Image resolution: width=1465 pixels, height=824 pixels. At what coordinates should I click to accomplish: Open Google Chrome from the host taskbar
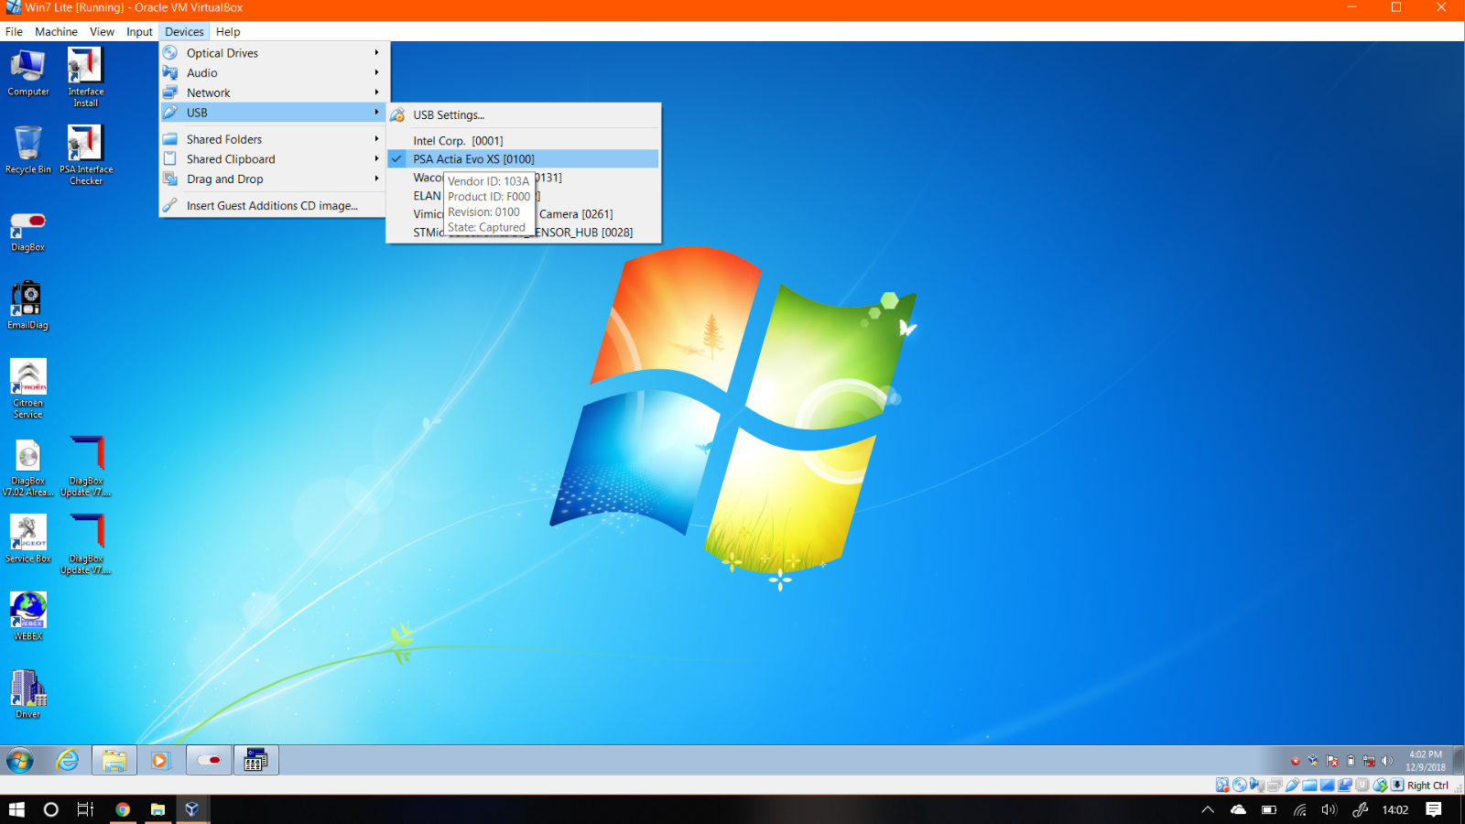click(x=123, y=809)
